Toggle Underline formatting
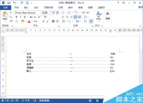Image resolution: width=143 pixels, height=103 pixels. click(25, 17)
